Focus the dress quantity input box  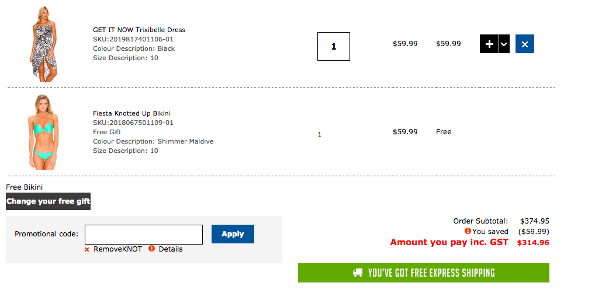334,47
